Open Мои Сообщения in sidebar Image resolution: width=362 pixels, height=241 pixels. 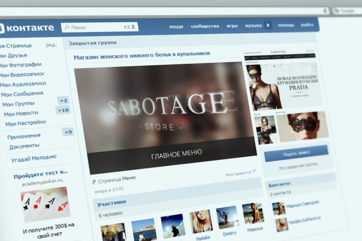click(x=22, y=94)
